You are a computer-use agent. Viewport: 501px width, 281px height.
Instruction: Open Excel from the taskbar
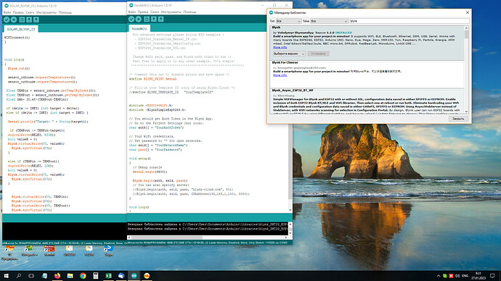point(108,276)
